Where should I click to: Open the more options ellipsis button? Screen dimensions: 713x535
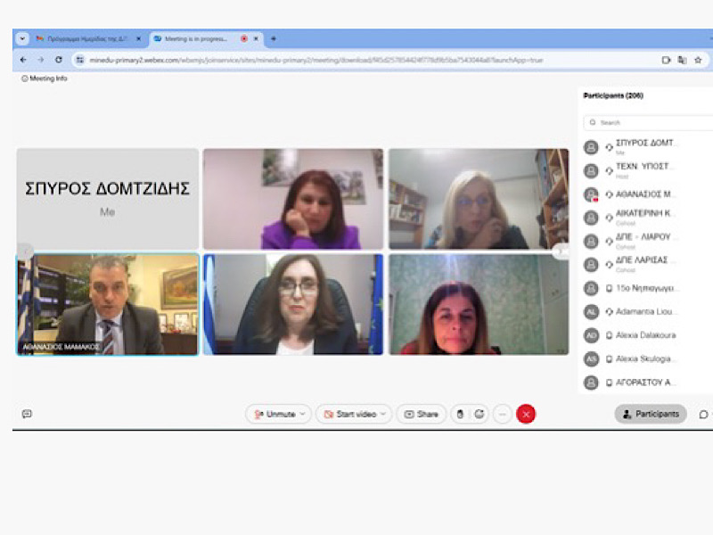(x=503, y=414)
